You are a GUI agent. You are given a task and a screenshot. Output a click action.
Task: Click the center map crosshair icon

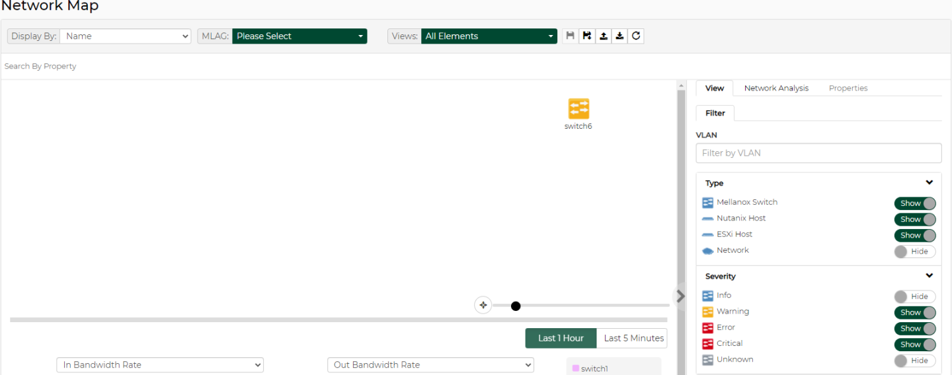click(x=483, y=305)
